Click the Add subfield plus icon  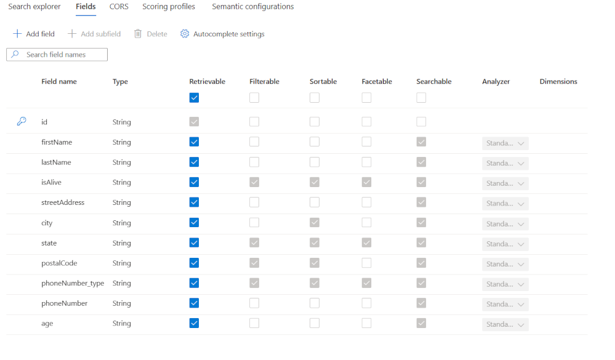[x=72, y=34]
